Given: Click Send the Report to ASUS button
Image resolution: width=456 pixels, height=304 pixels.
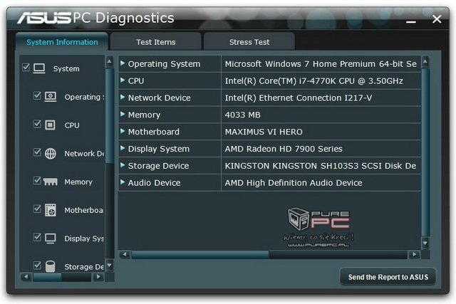Looking at the screenshot, I should [388, 277].
